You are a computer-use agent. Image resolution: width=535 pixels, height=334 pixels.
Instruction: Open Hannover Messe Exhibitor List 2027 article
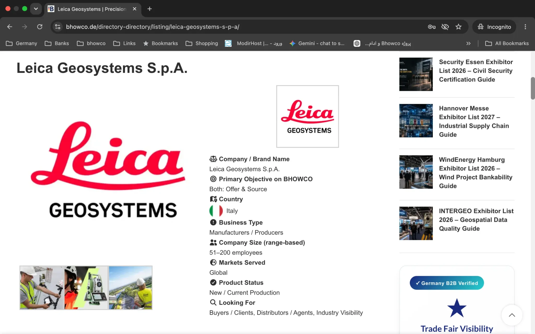tap(474, 121)
